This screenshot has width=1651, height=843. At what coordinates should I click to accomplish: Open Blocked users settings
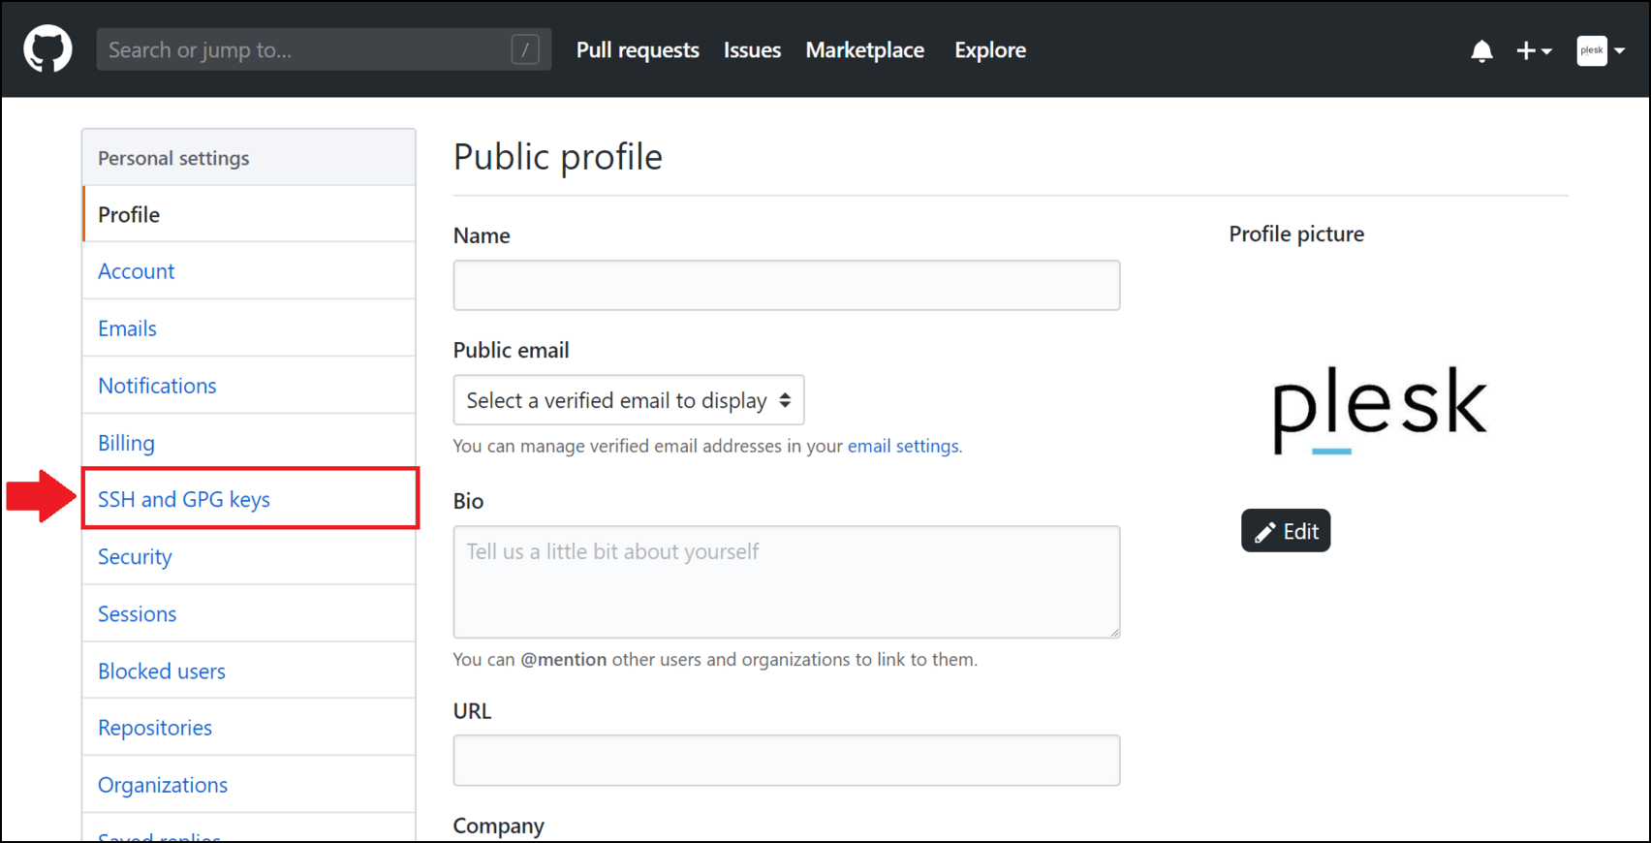tap(250, 671)
